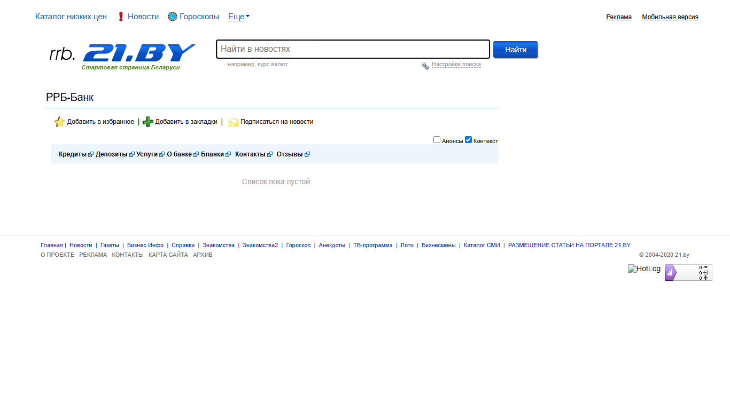This screenshot has height=410, width=730.
Task: Uncheck the Контекст checkbox
Action: [468, 140]
